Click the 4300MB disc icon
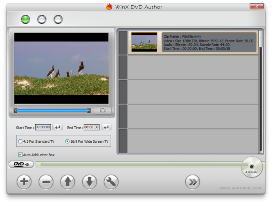Image resolution: width=272 pixels, height=204 pixels. tap(252, 167)
